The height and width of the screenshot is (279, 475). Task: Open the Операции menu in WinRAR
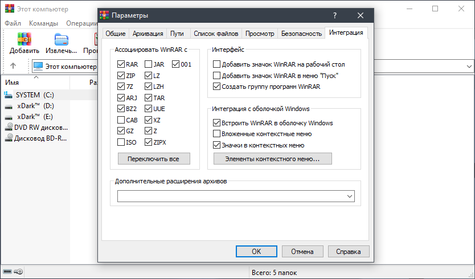[x=82, y=23]
